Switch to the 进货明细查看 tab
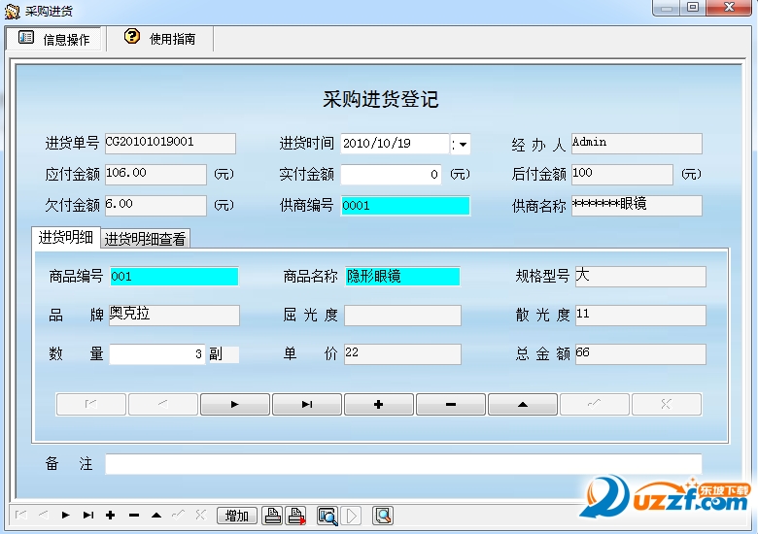 (x=145, y=239)
